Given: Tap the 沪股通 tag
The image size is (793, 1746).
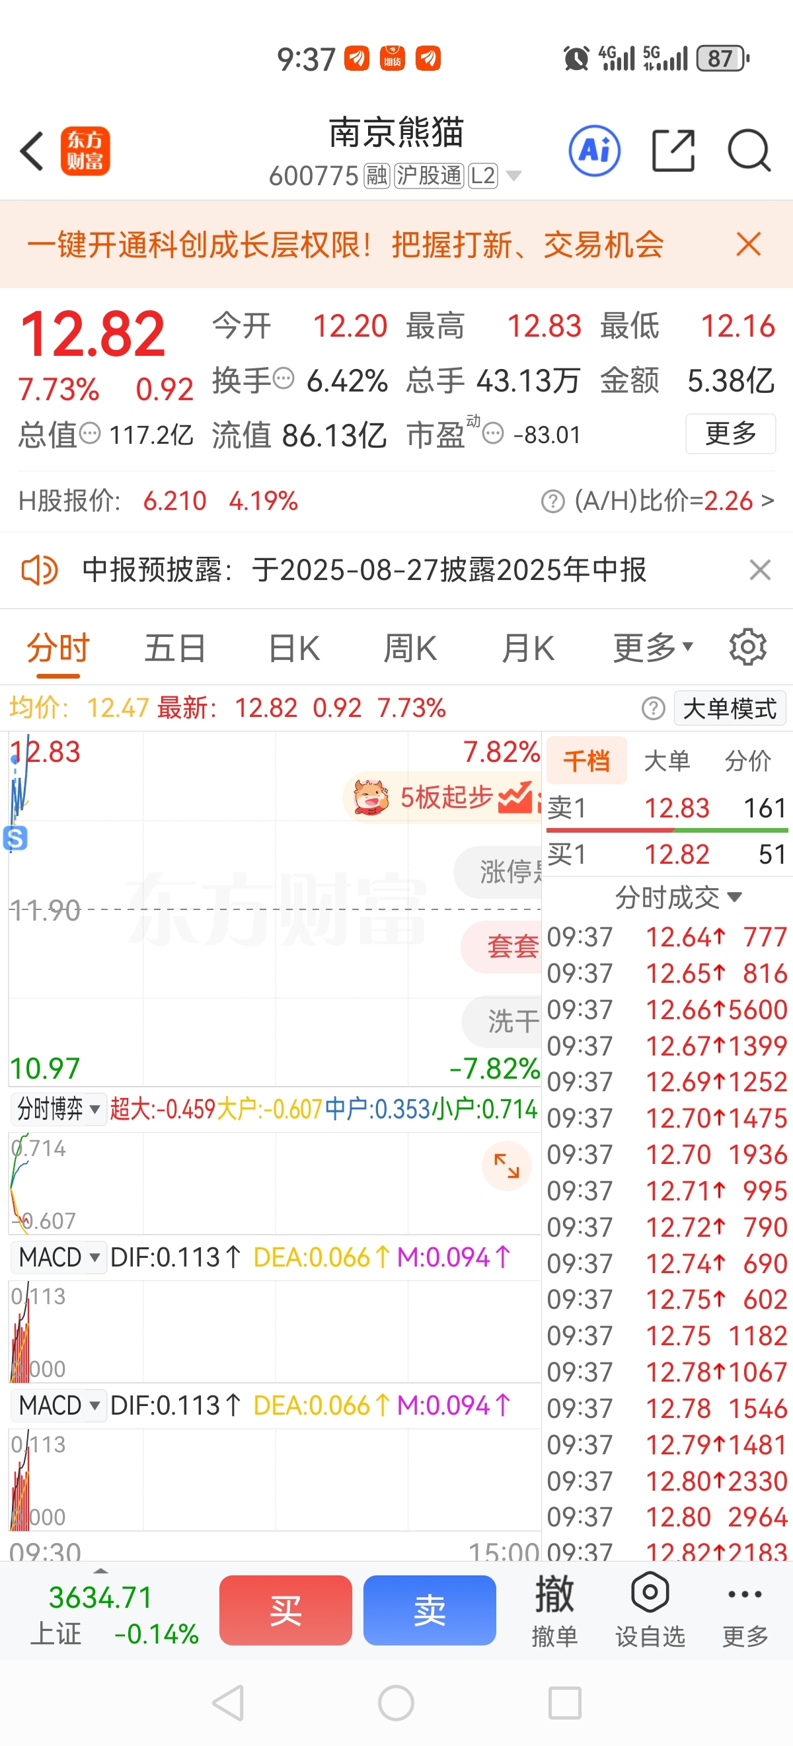Looking at the screenshot, I should pyautogui.click(x=430, y=176).
